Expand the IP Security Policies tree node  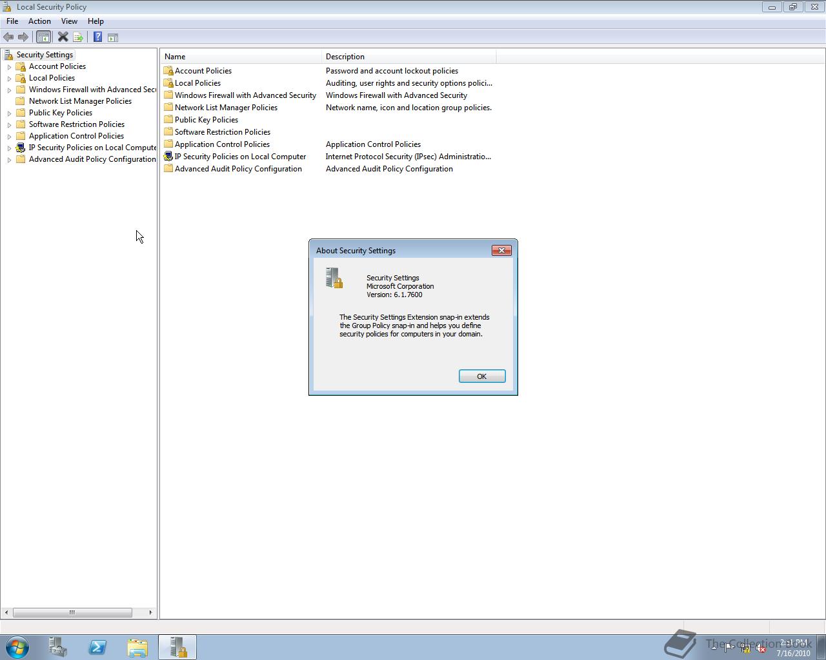pos(9,148)
